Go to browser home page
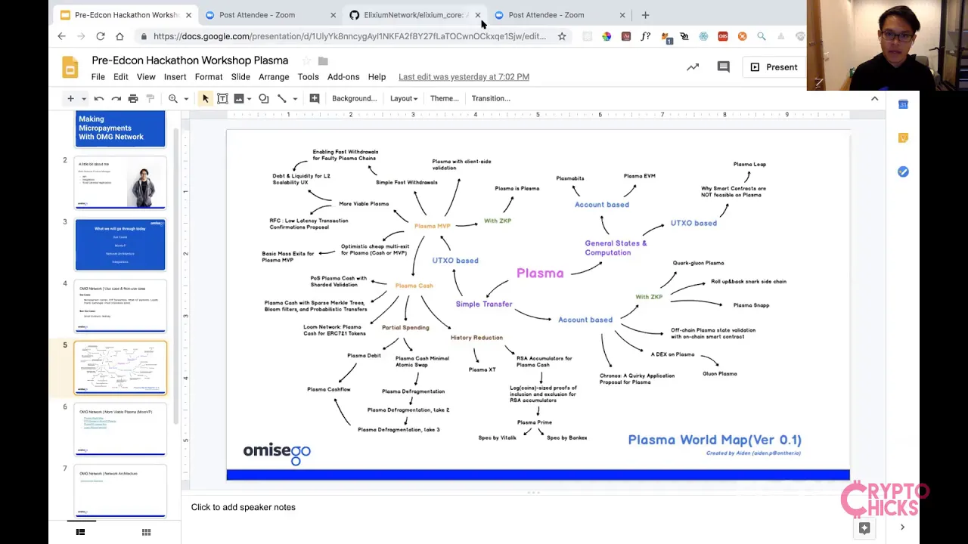 pyautogui.click(x=119, y=36)
